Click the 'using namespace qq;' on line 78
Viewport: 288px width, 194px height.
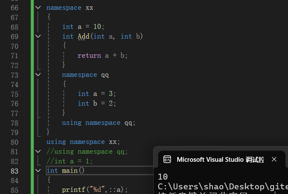(99, 123)
